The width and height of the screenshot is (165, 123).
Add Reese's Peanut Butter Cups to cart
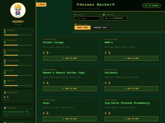point(70,88)
